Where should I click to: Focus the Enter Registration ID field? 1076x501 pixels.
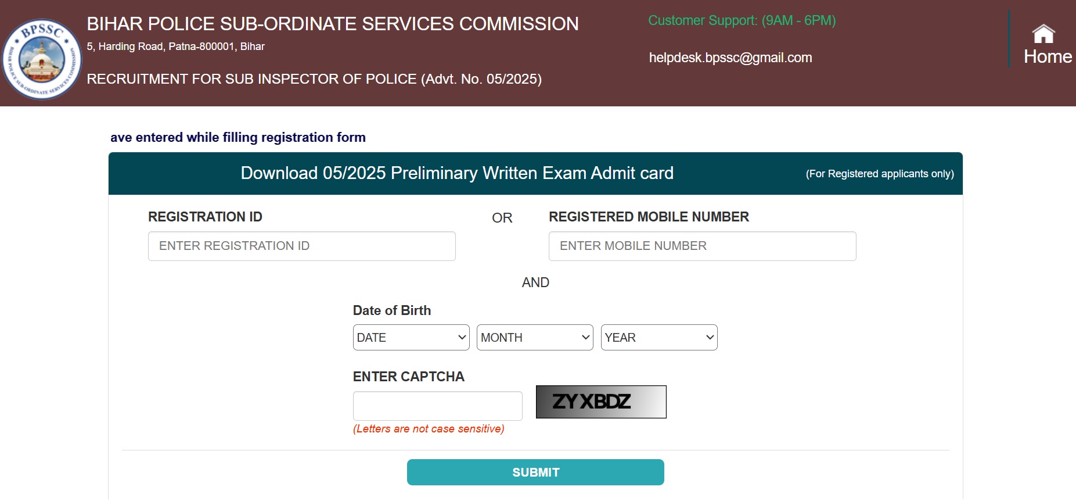tap(301, 246)
